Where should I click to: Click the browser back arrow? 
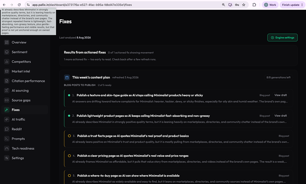pos(4,5)
